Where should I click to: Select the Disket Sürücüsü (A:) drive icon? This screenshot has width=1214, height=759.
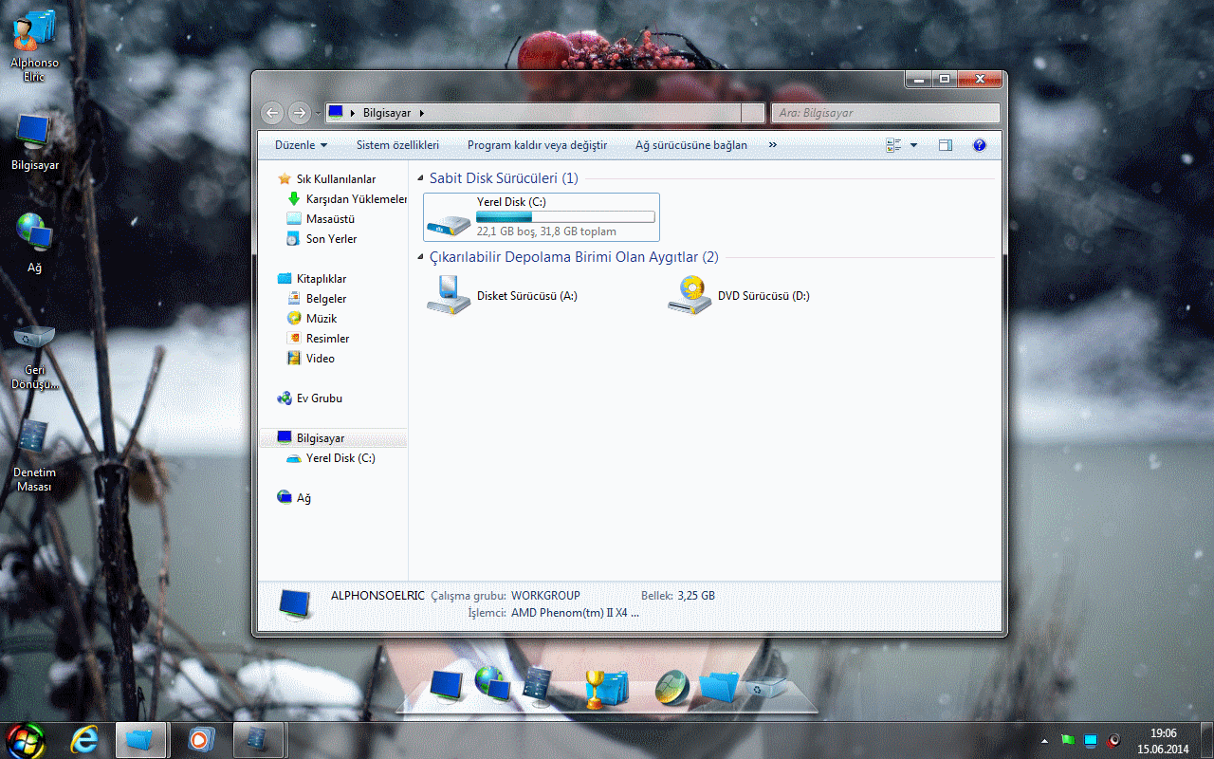pos(448,295)
